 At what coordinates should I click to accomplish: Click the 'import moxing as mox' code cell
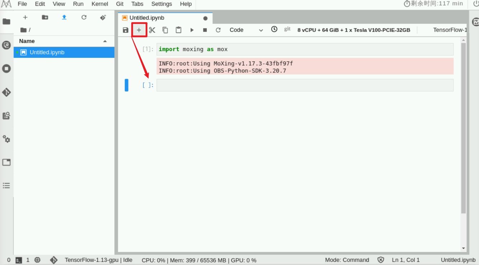[305, 49]
